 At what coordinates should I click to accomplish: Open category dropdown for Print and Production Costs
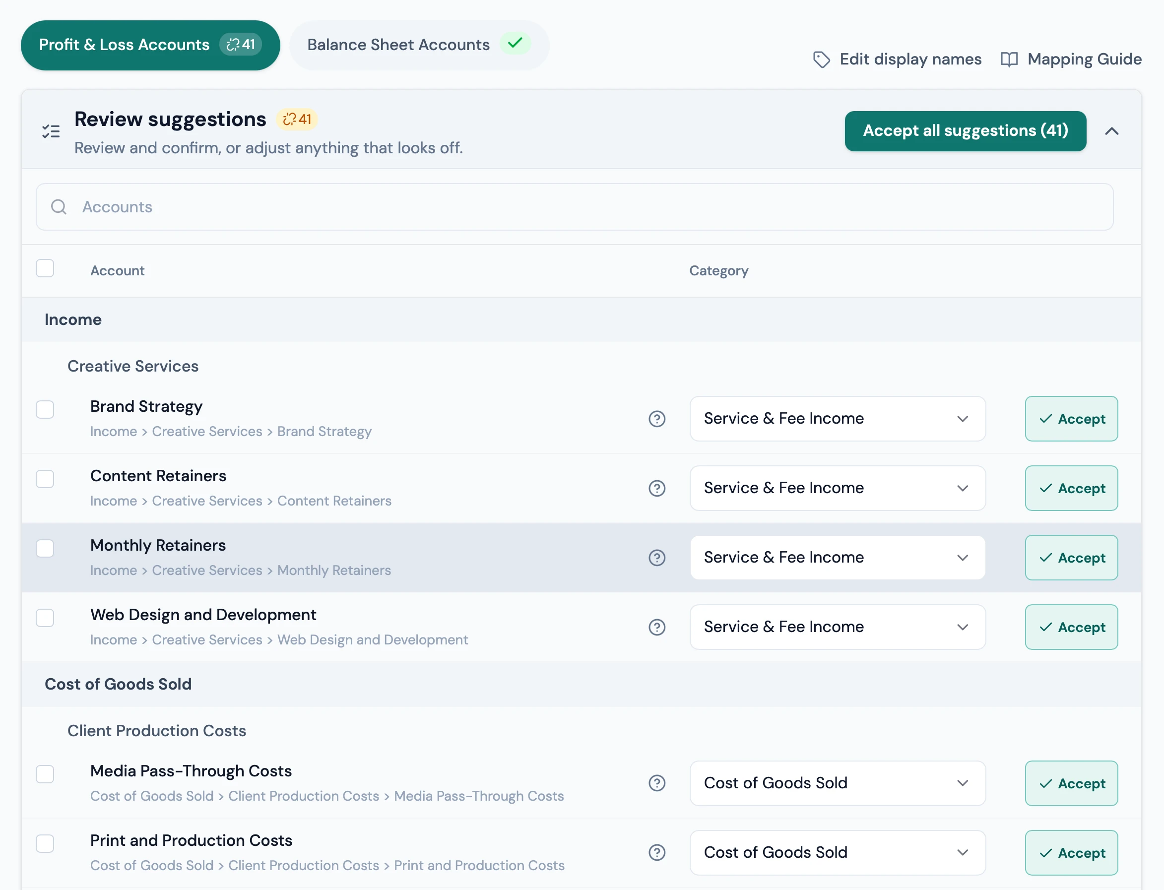(x=837, y=852)
